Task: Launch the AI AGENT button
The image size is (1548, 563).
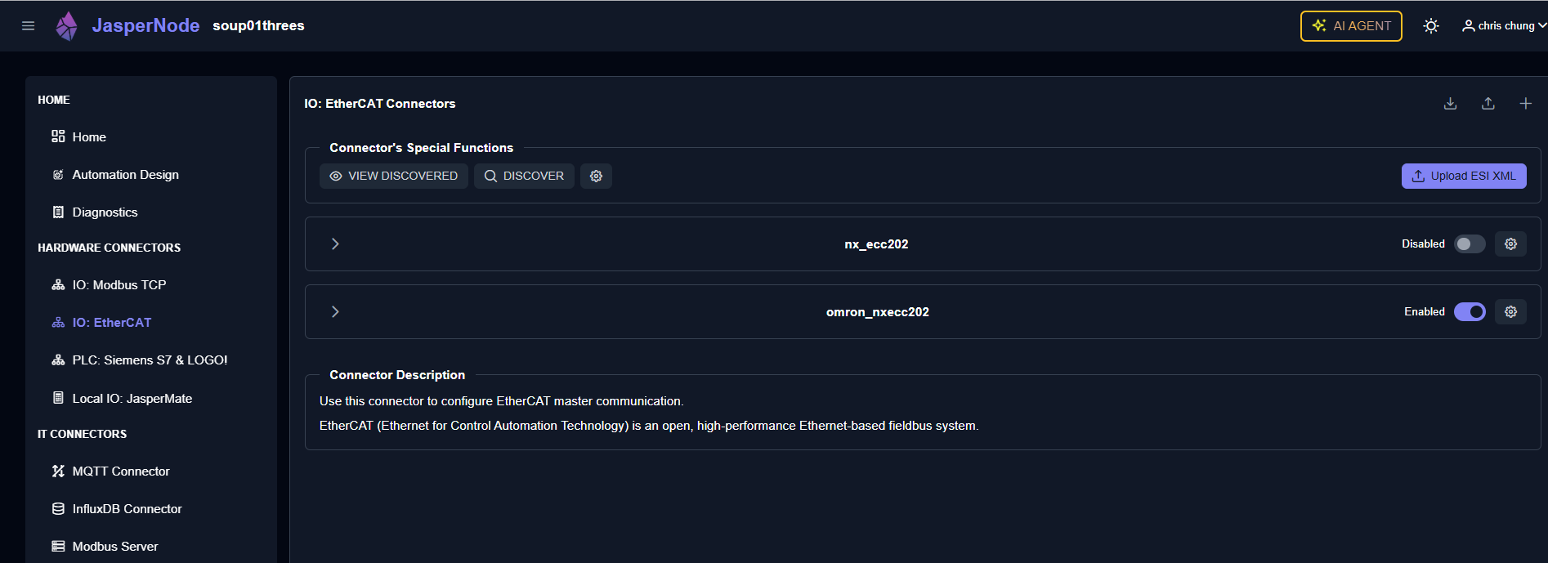Action: (x=1350, y=26)
